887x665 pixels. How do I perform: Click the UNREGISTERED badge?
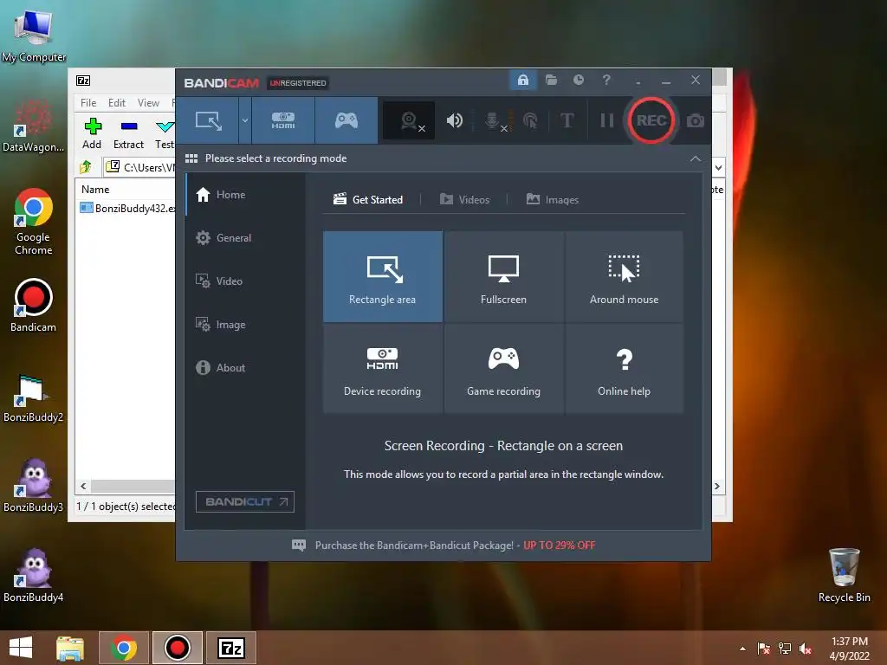pyautogui.click(x=298, y=83)
